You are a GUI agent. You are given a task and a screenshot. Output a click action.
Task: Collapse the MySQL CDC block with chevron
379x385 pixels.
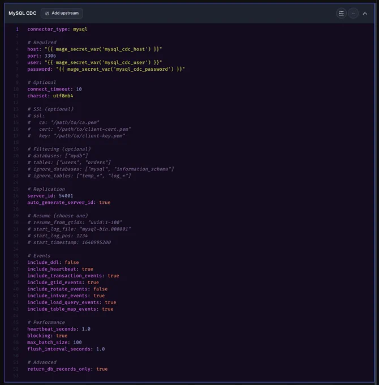365,14
